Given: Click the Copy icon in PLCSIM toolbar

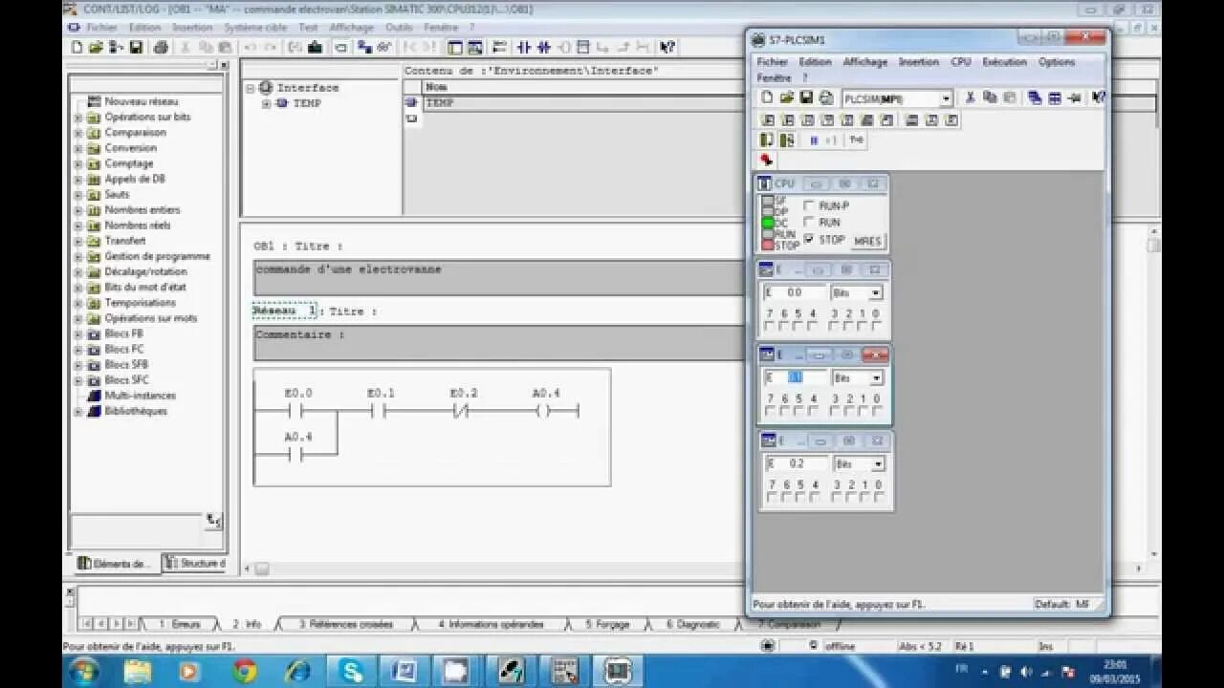Looking at the screenshot, I should click(x=990, y=97).
